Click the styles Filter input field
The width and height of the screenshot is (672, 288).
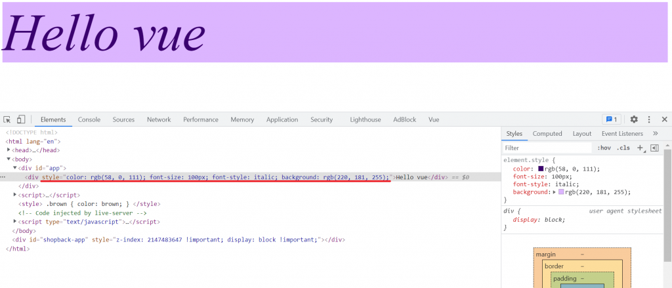(547, 148)
